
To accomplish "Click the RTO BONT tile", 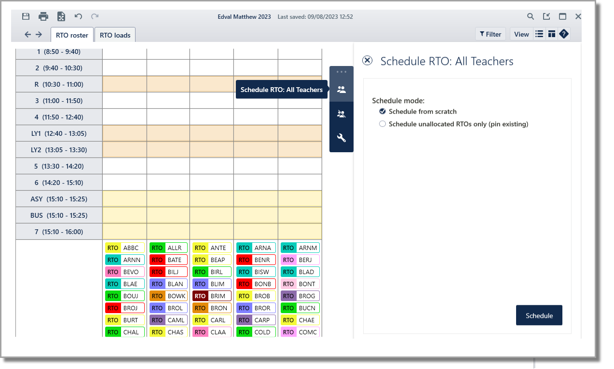I will (300, 284).
